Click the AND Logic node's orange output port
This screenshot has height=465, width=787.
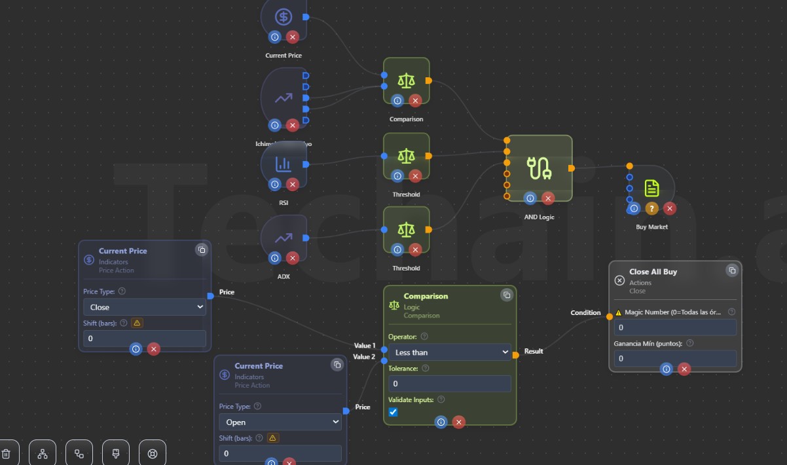(572, 168)
